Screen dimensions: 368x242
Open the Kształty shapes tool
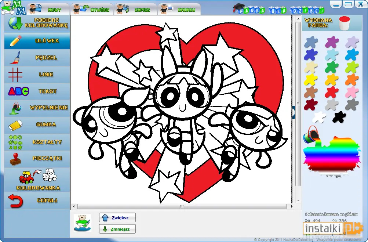point(37,142)
